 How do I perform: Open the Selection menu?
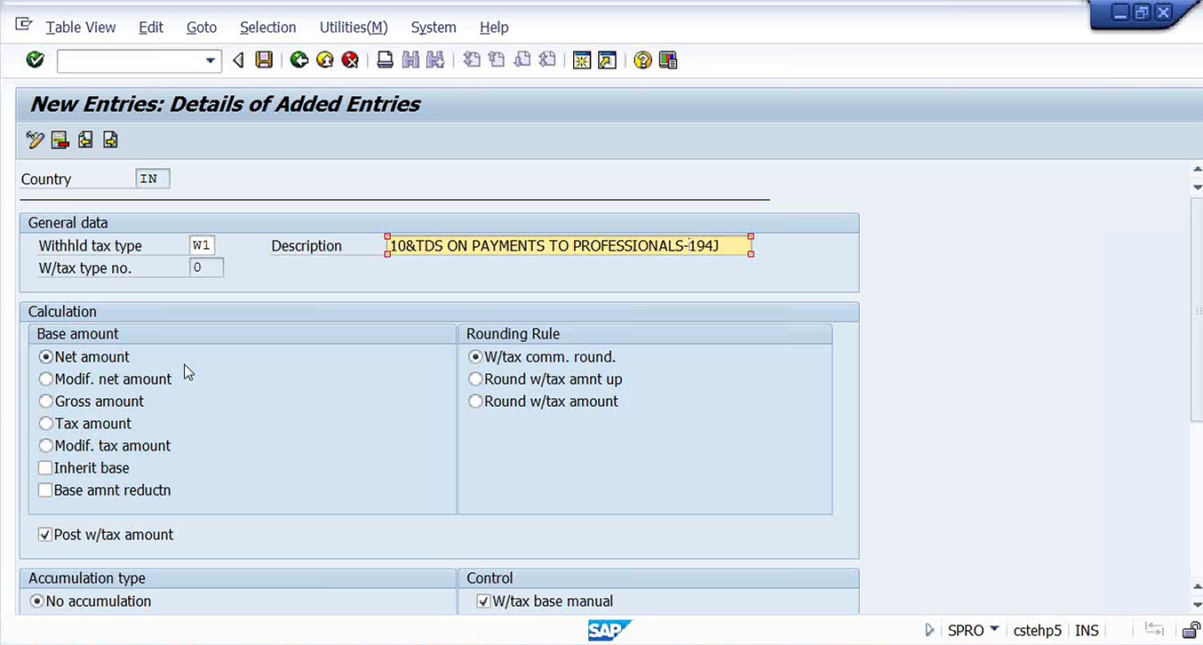(268, 28)
